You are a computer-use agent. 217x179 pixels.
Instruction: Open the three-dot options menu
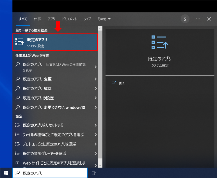click(x=198, y=19)
